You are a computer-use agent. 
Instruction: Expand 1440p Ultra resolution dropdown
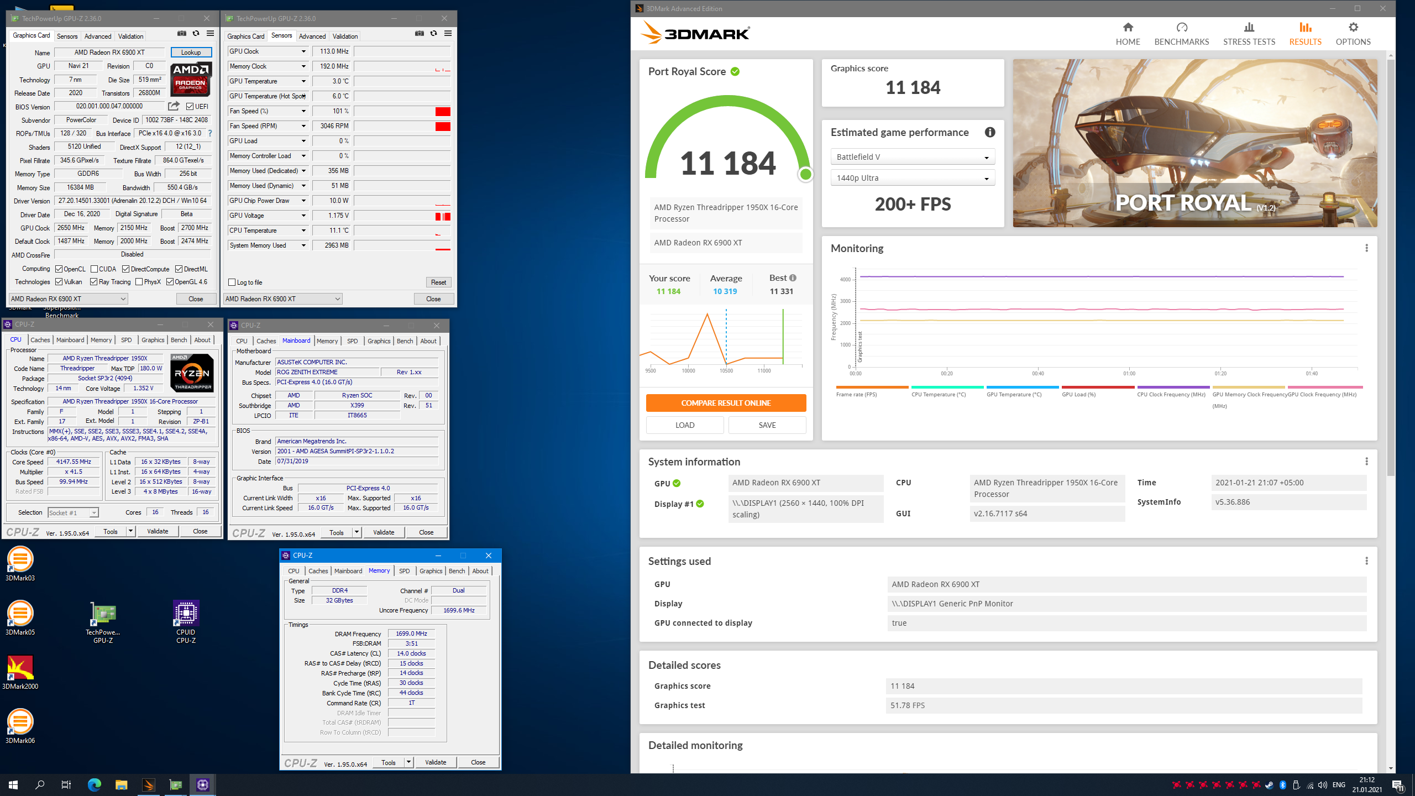click(913, 178)
